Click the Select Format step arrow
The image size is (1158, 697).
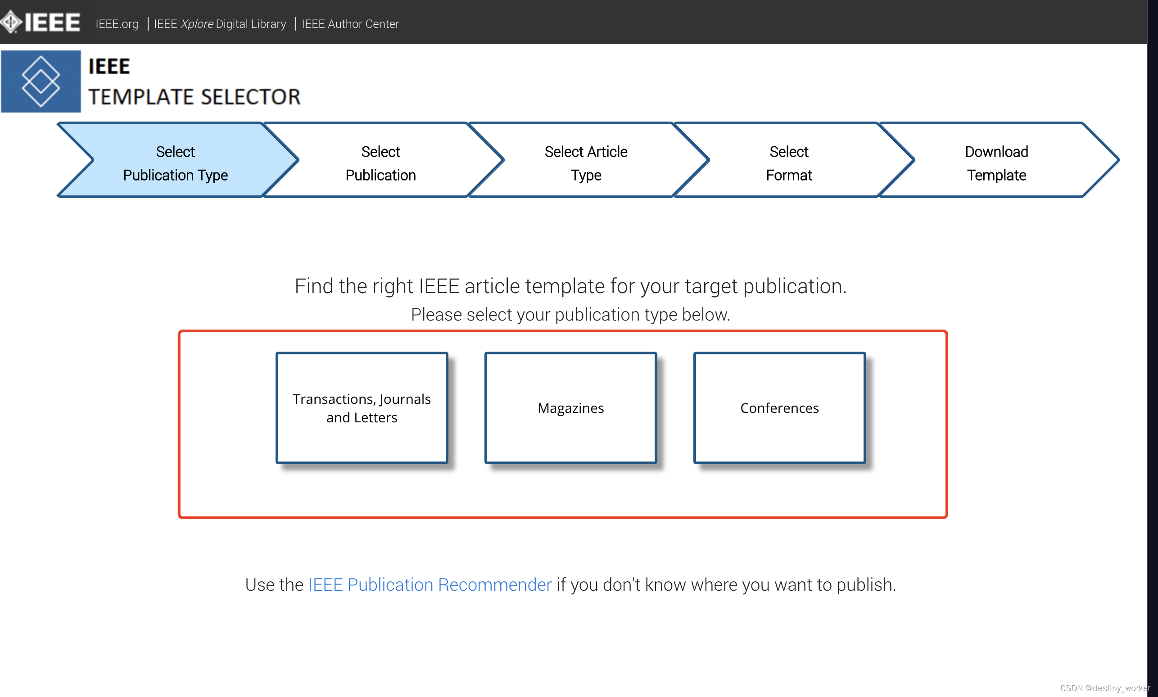pos(789,163)
